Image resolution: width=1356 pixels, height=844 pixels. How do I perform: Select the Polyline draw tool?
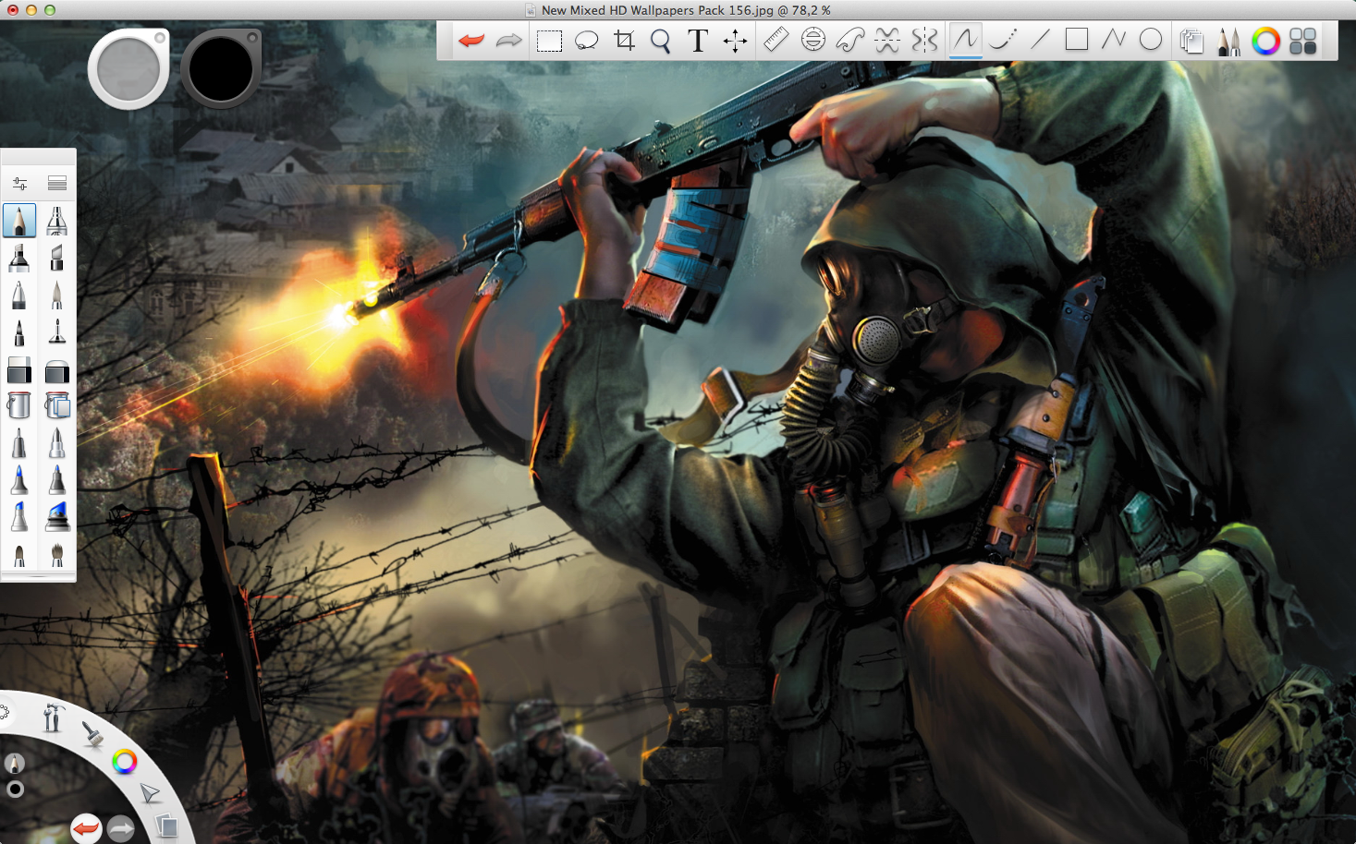tap(1114, 40)
